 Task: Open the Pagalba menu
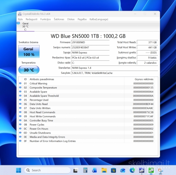(82, 19)
